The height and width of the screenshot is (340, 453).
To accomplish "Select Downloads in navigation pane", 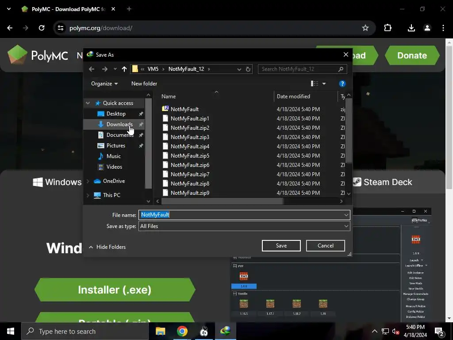I will pyautogui.click(x=119, y=124).
